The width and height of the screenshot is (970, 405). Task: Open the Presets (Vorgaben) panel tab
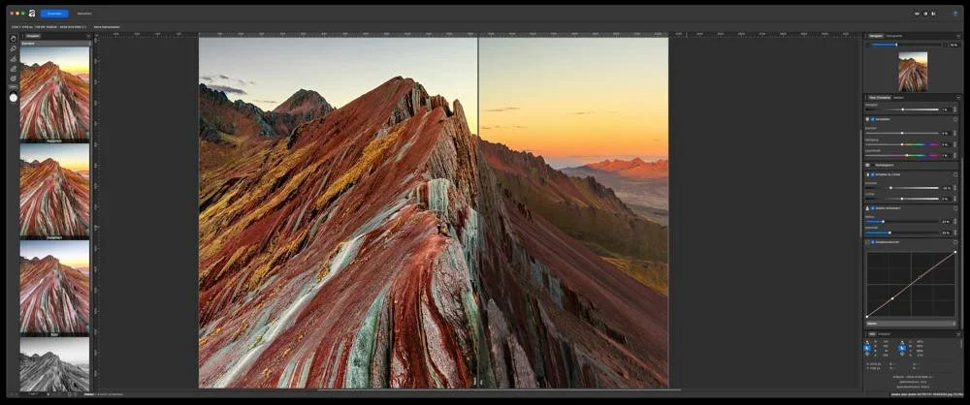pos(33,36)
